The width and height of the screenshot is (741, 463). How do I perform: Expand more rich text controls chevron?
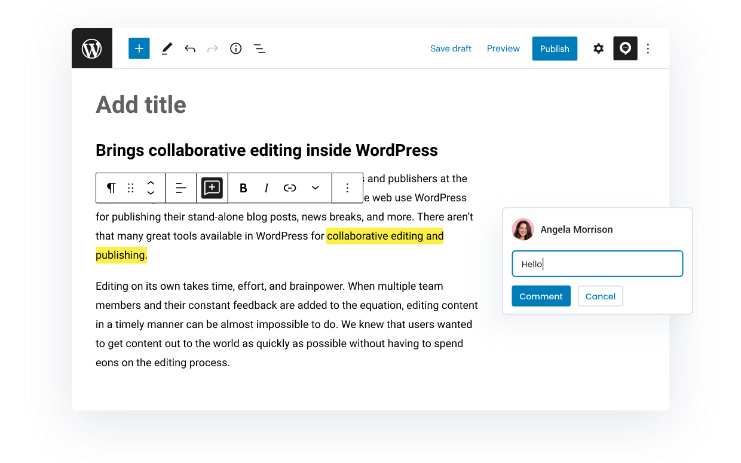pos(315,188)
